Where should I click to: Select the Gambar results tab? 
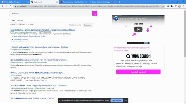tap(20, 20)
